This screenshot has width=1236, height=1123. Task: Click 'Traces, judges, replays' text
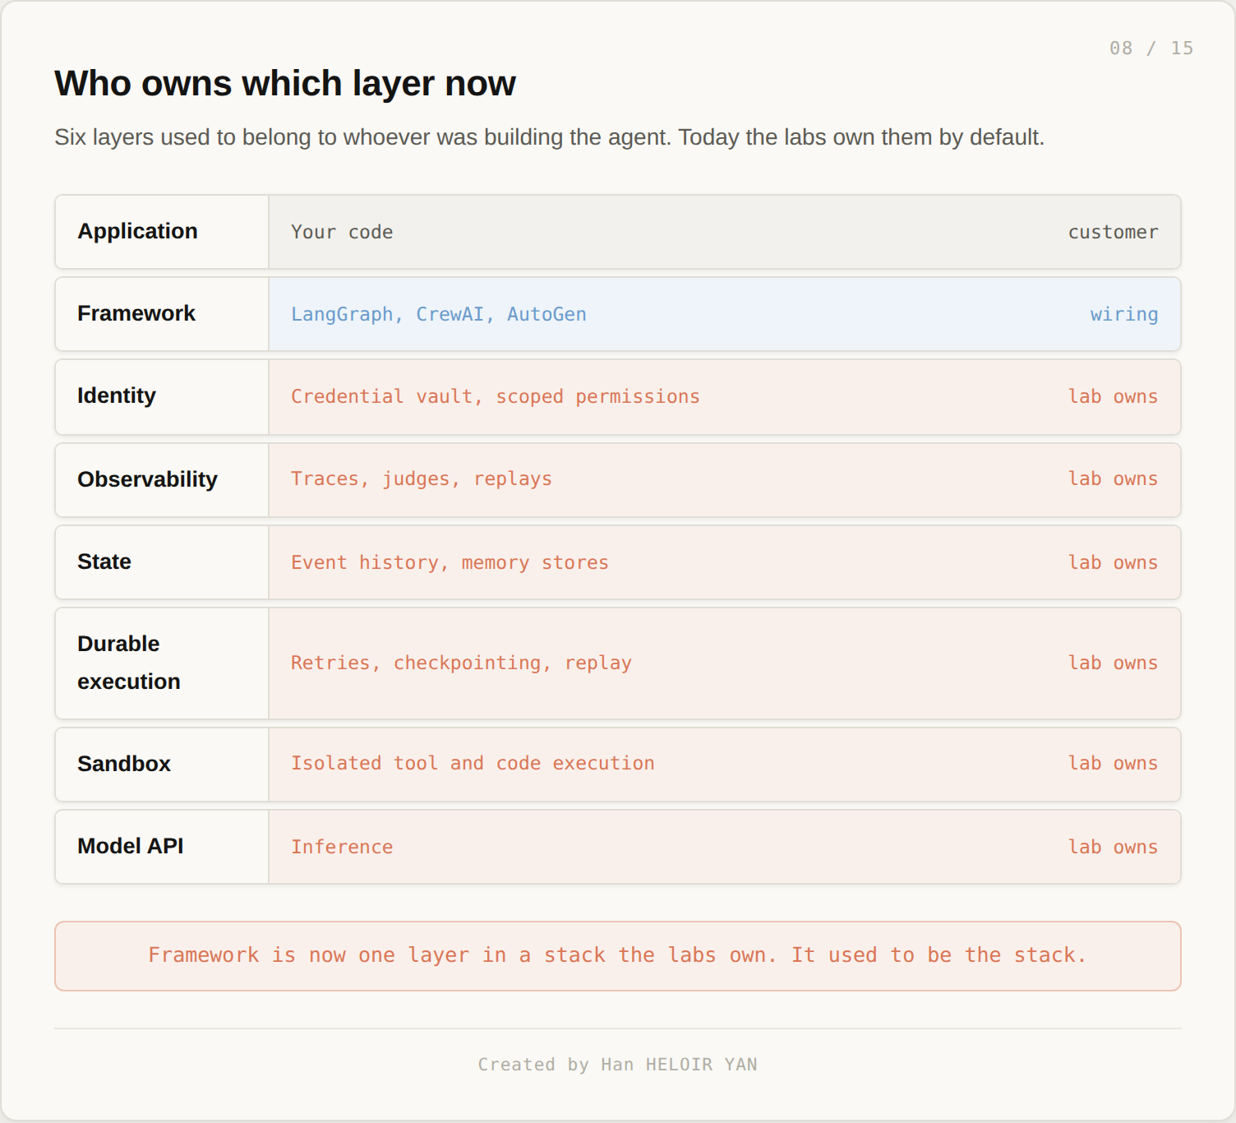[421, 478]
